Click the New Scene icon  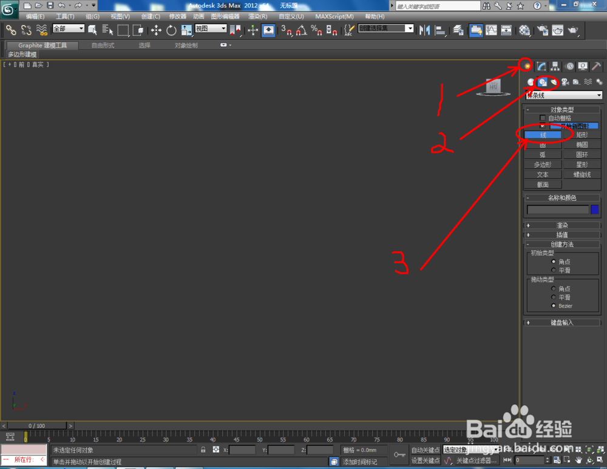click(x=27, y=5)
